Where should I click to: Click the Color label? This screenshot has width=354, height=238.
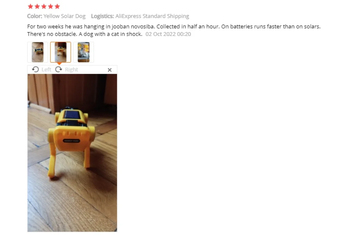(35, 16)
